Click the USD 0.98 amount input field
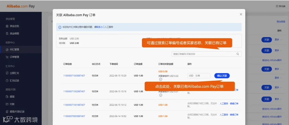The height and width of the screenshot is (125, 289). (x=199, y=76)
